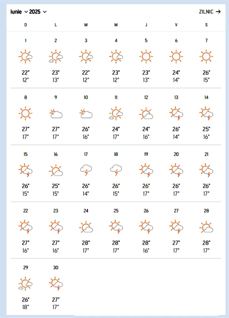Click the storm cloud icon for June 18
This screenshot has width=229, height=318.
click(x=116, y=170)
